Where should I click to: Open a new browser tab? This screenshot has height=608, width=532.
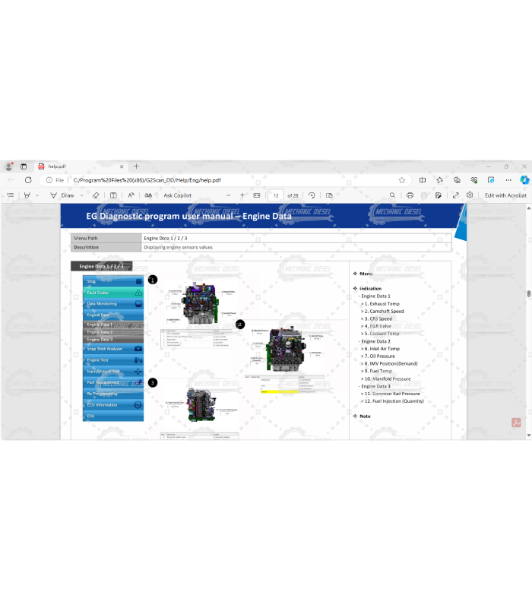tap(137, 166)
